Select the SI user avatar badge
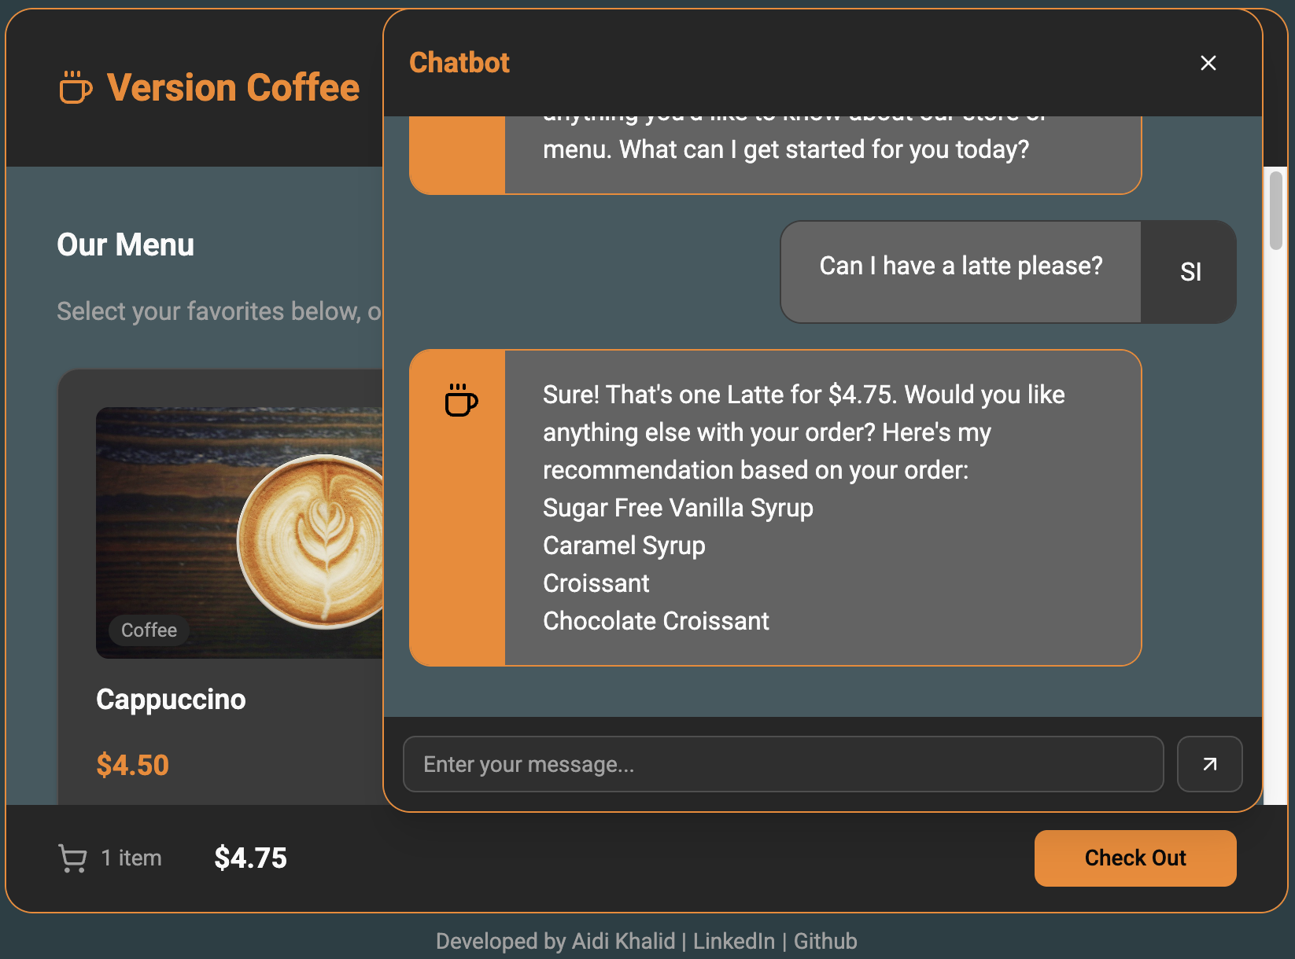The height and width of the screenshot is (959, 1295). tap(1189, 271)
